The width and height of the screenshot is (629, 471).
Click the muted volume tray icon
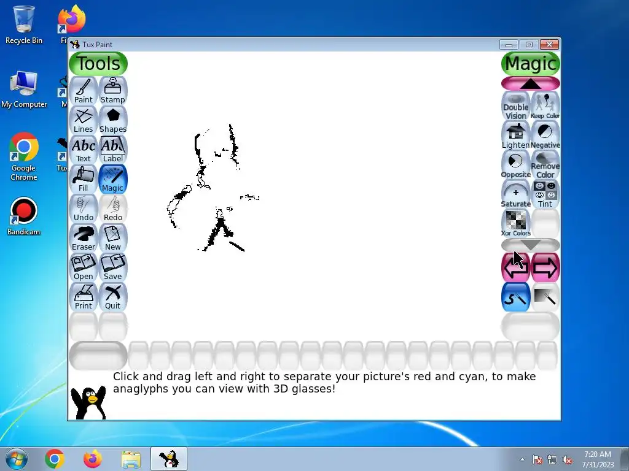(x=567, y=460)
